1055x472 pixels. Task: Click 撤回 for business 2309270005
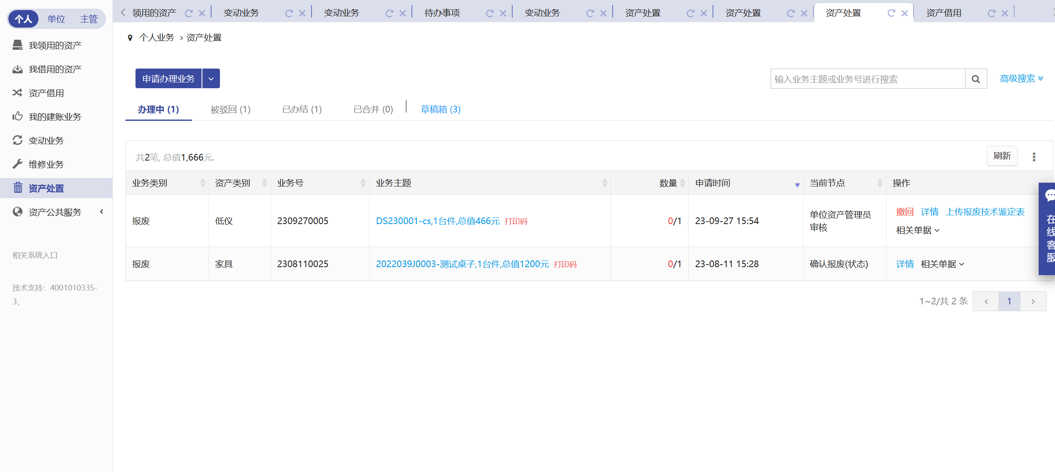(x=904, y=212)
